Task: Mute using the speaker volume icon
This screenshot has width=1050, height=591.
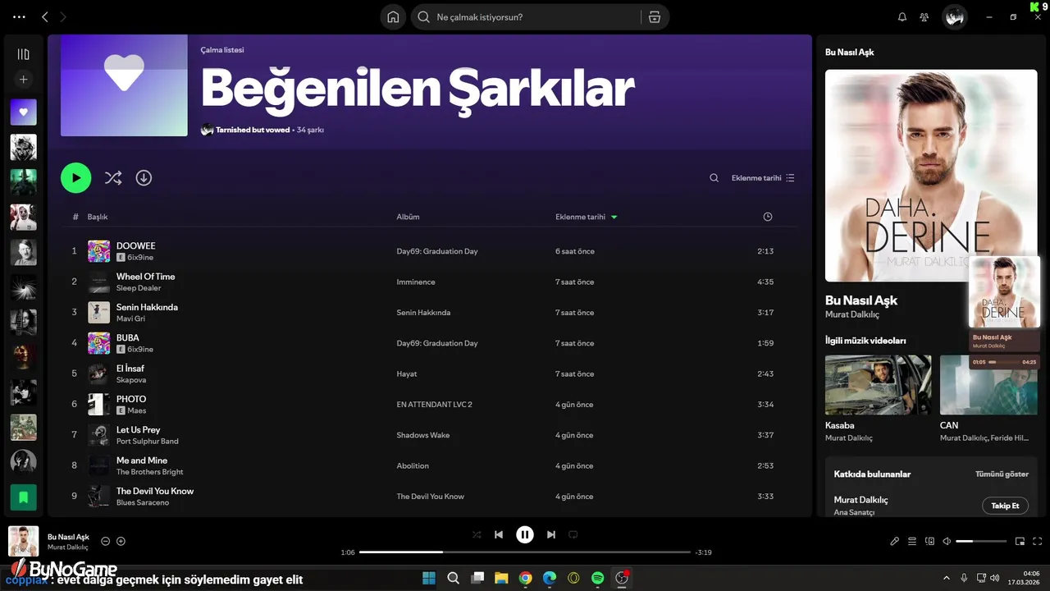Action: 947,541
